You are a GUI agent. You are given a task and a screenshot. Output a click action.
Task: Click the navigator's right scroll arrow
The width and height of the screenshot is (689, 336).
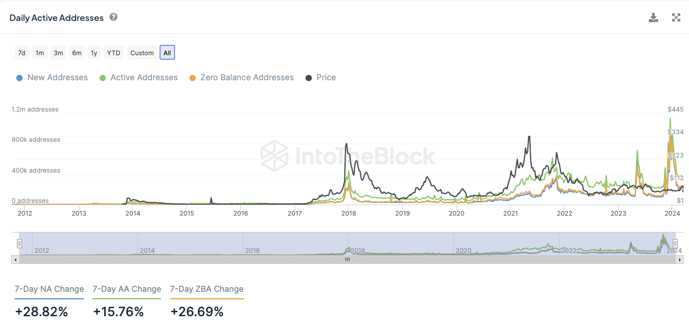click(680, 260)
